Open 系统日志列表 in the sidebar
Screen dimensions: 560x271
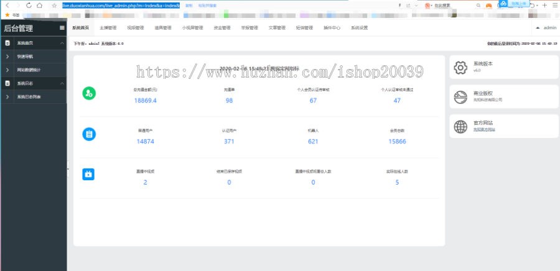[30, 97]
